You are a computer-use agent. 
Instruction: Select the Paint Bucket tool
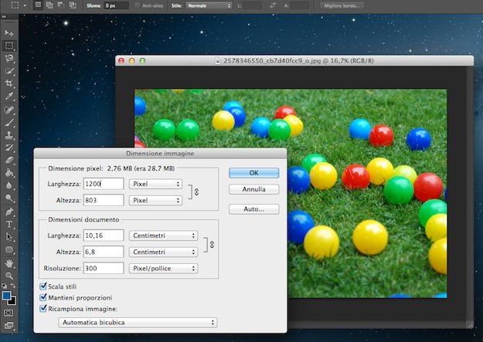pyautogui.click(x=9, y=173)
